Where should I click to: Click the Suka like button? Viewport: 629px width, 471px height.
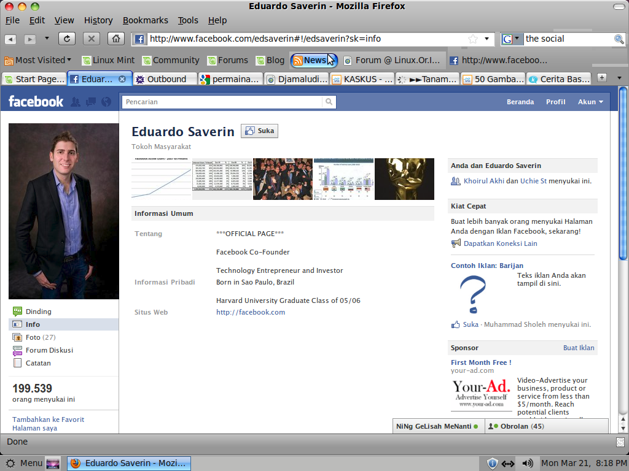point(259,131)
